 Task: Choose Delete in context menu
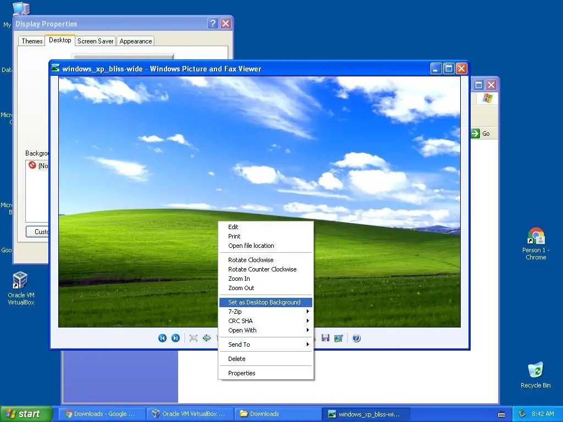coord(266,359)
